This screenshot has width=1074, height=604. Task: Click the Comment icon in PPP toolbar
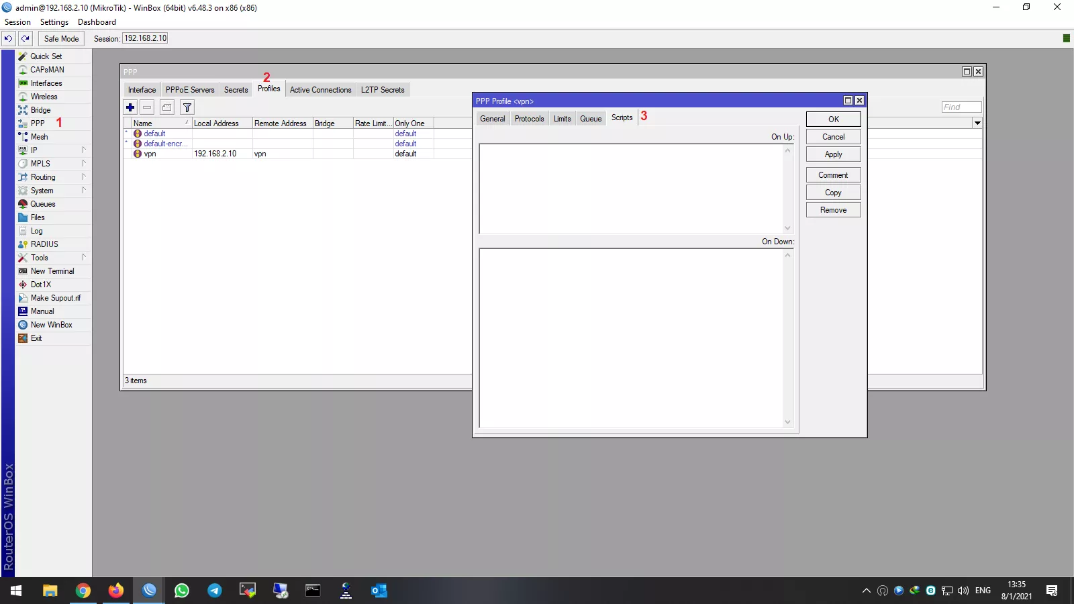point(167,107)
